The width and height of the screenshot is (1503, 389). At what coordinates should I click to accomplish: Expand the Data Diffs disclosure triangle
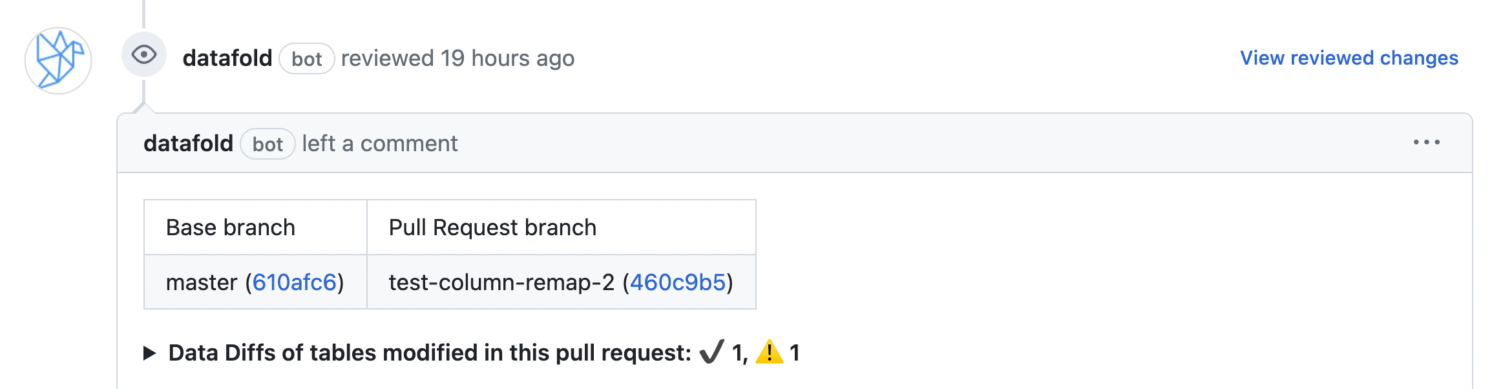pyautogui.click(x=149, y=353)
